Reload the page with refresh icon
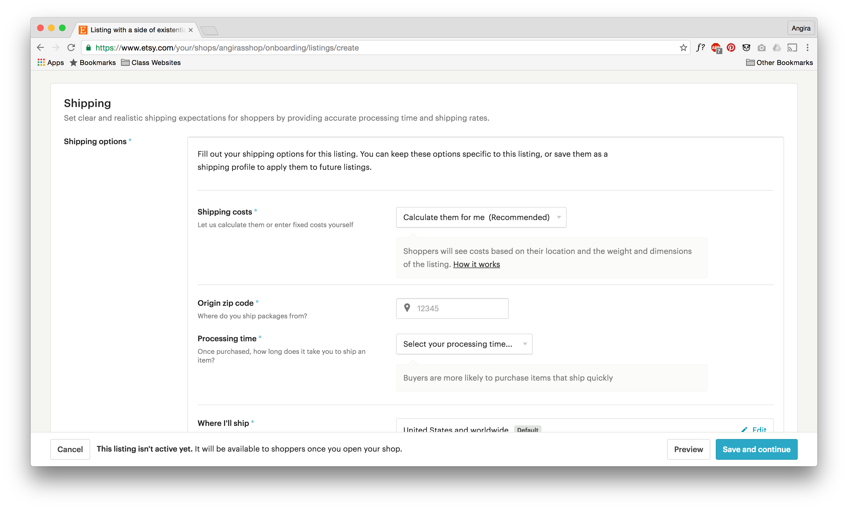 tap(71, 48)
